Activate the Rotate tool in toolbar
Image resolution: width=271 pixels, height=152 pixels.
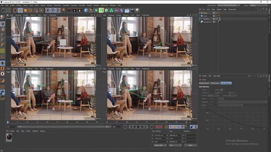(30, 10)
